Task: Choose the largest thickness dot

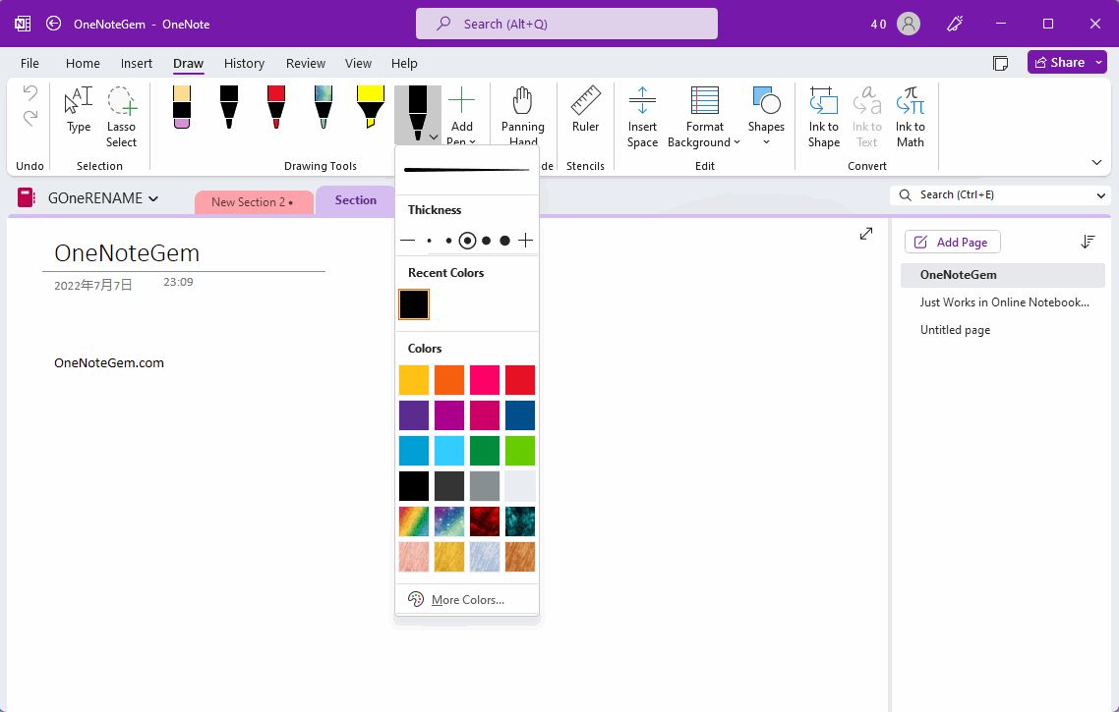Action: point(504,241)
